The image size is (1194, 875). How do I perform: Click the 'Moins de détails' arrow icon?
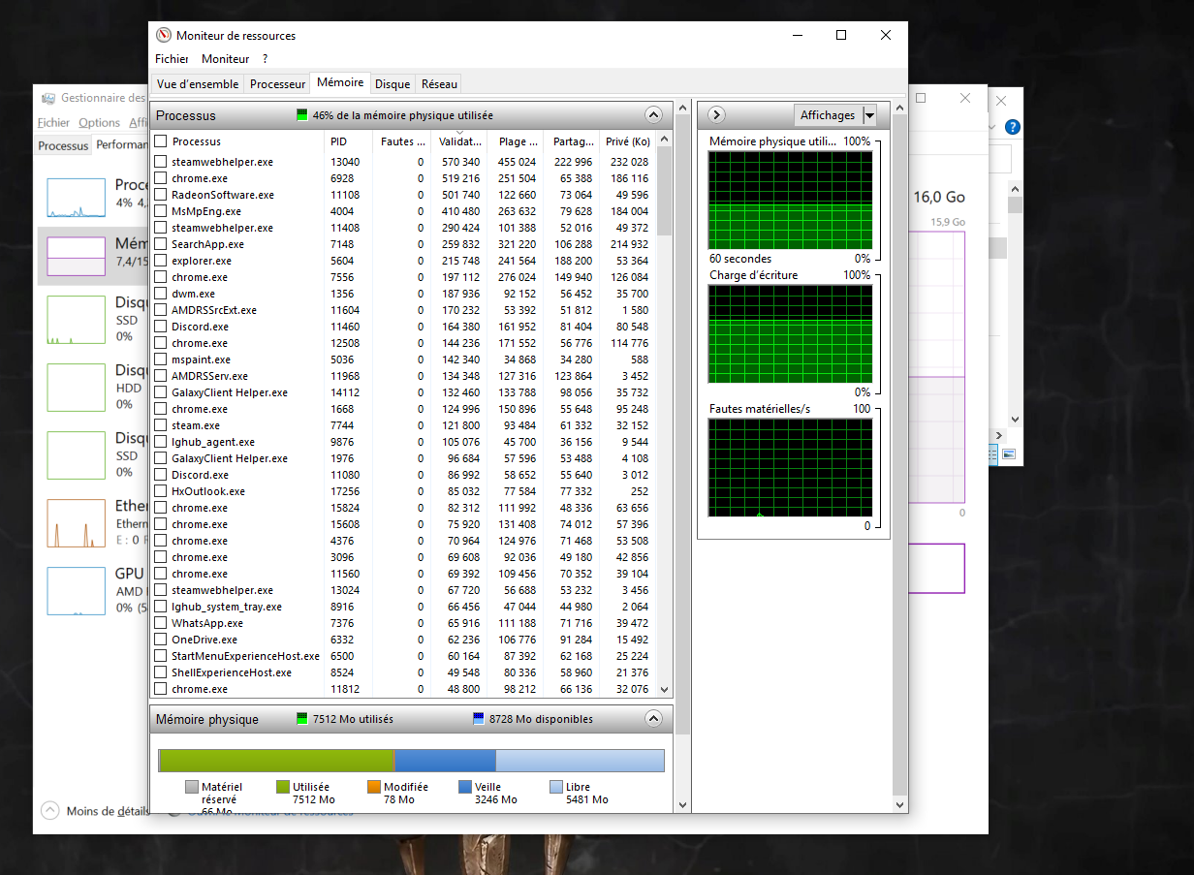pyautogui.click(x=49, y=811)
